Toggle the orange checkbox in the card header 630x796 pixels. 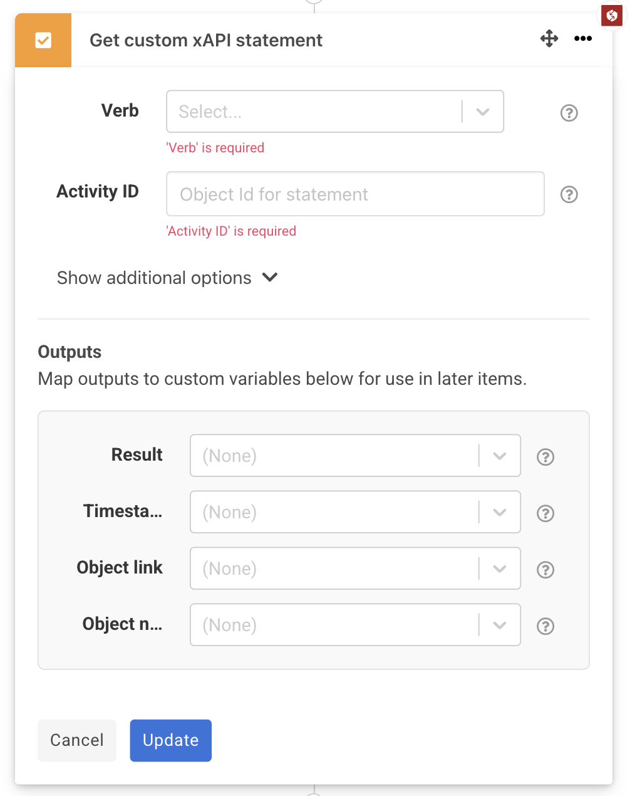click(43, 40)
